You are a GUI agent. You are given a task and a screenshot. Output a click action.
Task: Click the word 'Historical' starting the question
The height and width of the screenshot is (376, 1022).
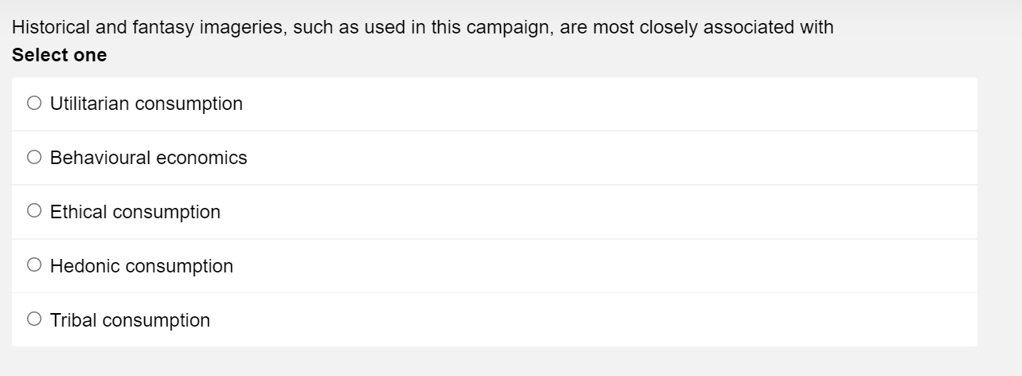49,27
